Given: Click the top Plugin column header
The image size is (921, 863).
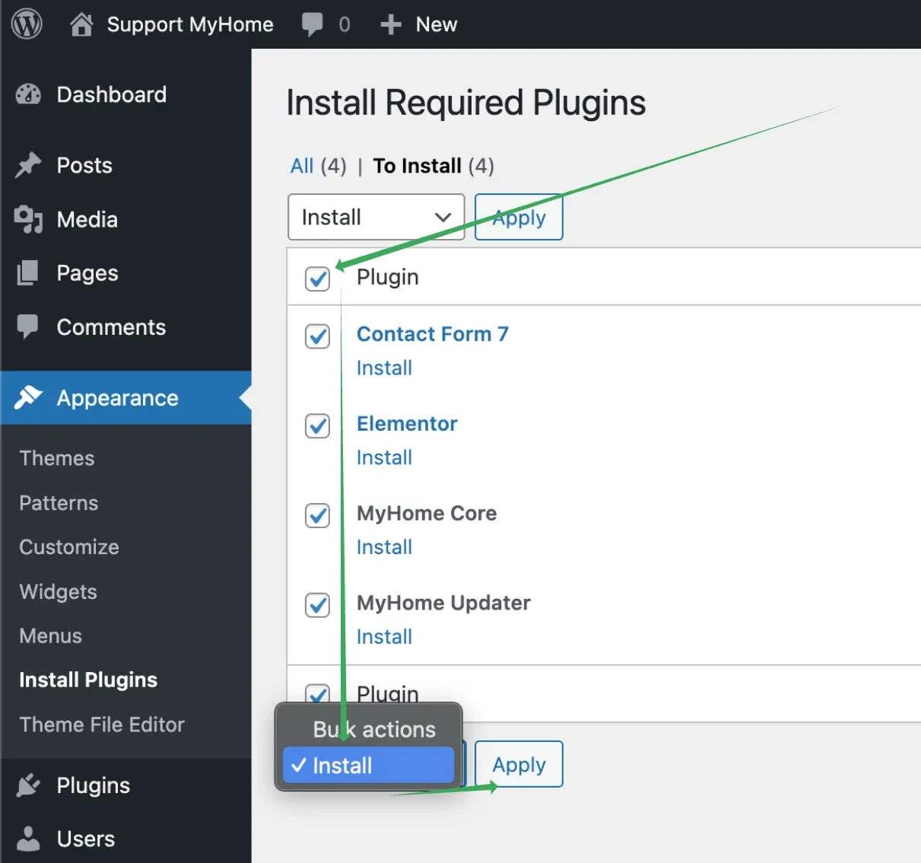Looking at the screenshot, I should tap(388, 277).
